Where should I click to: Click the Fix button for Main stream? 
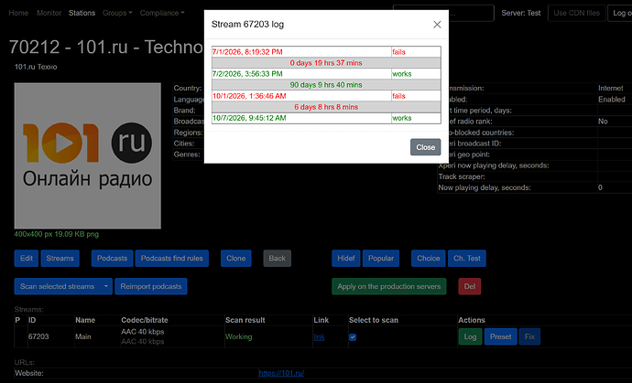[529, 336]
